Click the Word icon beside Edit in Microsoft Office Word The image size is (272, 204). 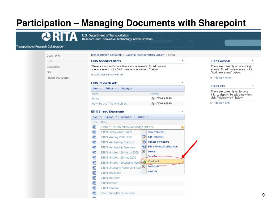pos(144,147)
